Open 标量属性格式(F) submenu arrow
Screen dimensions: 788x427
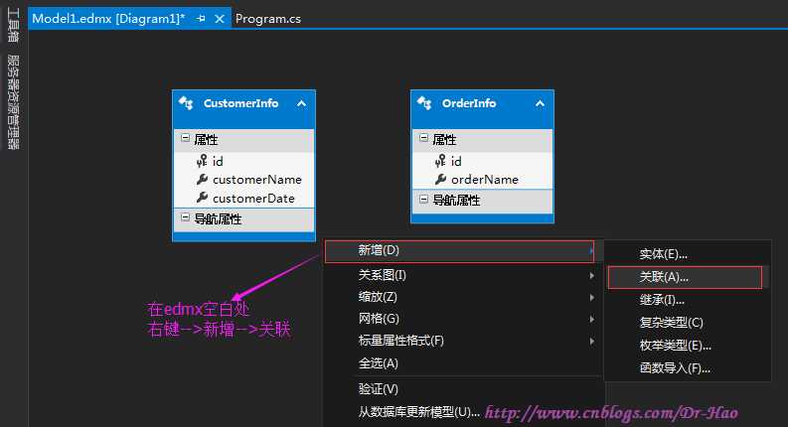pos(591,341)
